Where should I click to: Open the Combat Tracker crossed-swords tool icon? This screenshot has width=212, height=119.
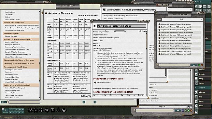[x=196, y=7]
